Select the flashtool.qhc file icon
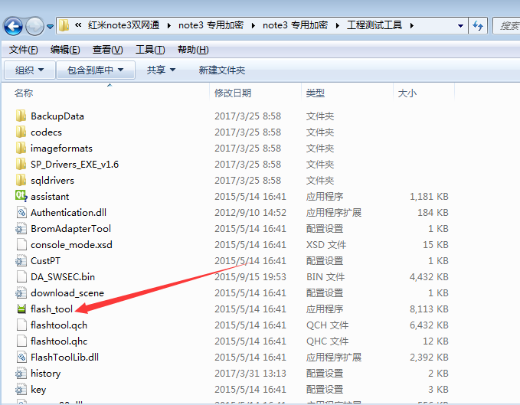The image size is (520, 405). click(x=21, y=341)
